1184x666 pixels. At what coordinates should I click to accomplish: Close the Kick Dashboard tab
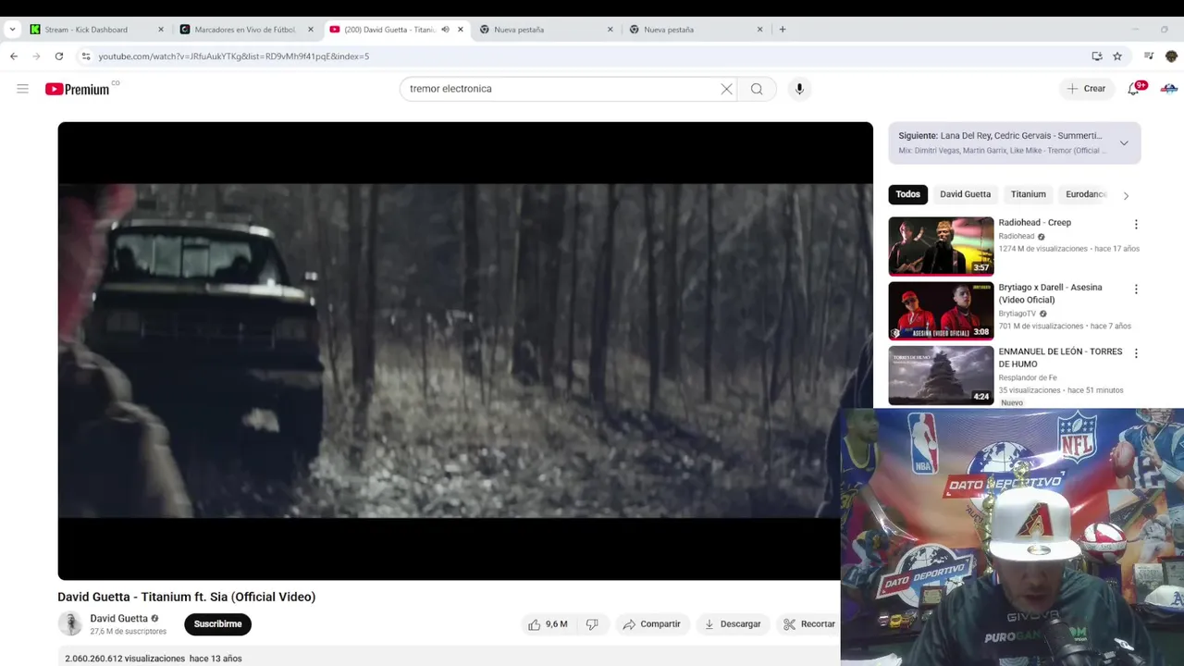coord(161,30)
